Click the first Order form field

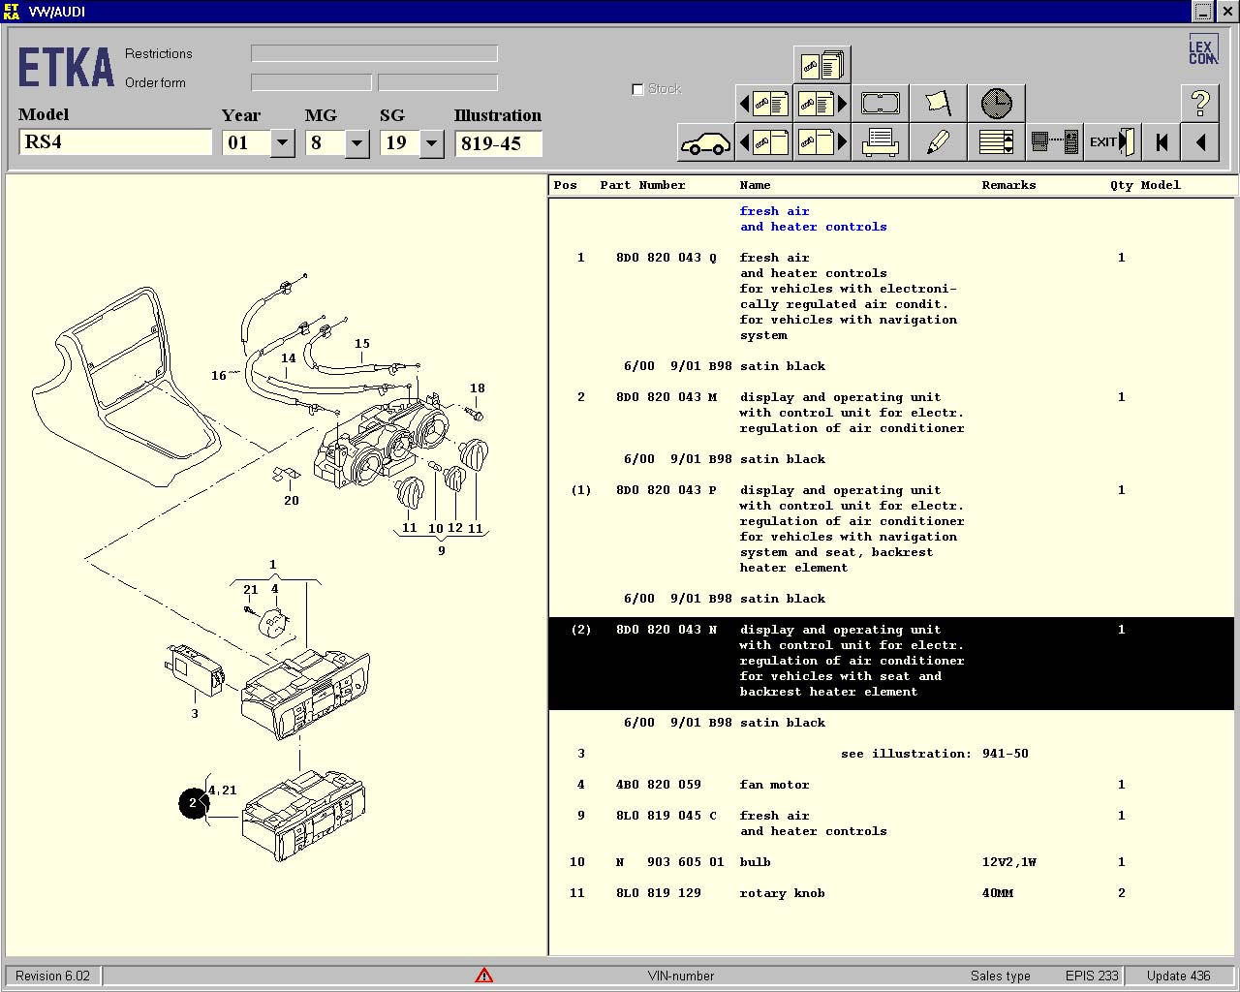[x=311, y=82]
